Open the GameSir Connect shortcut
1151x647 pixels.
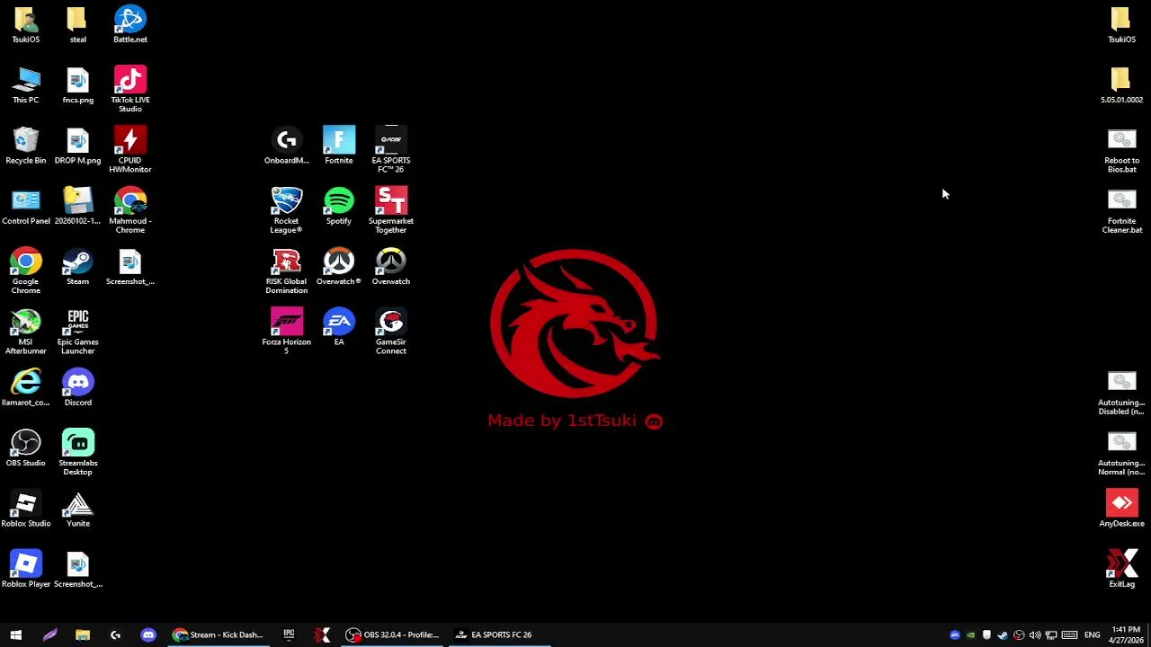(x=391, y=332)
